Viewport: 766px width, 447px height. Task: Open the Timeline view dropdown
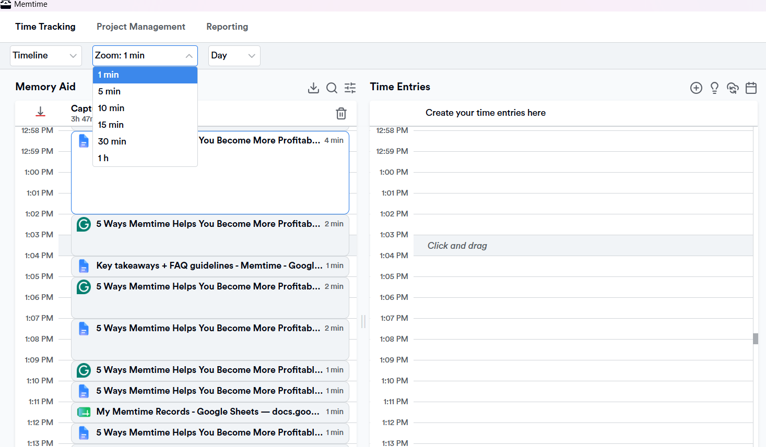[46, 56]
